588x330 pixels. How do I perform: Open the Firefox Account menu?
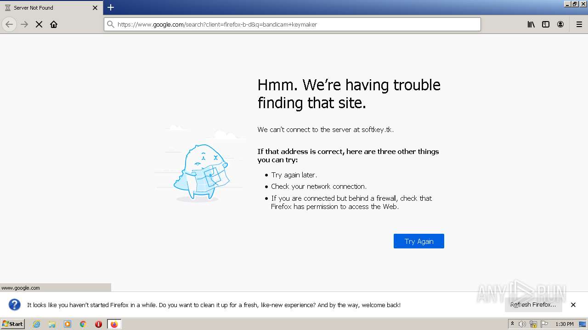click(x=560, y=24)
